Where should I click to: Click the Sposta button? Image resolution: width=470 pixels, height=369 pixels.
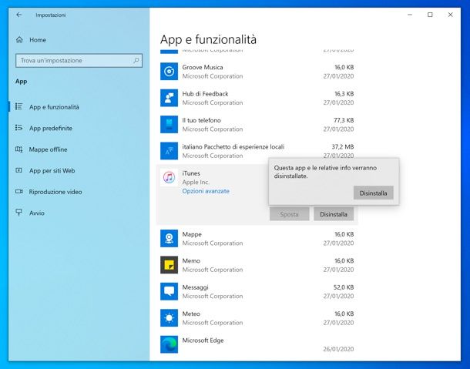(289, 214)
